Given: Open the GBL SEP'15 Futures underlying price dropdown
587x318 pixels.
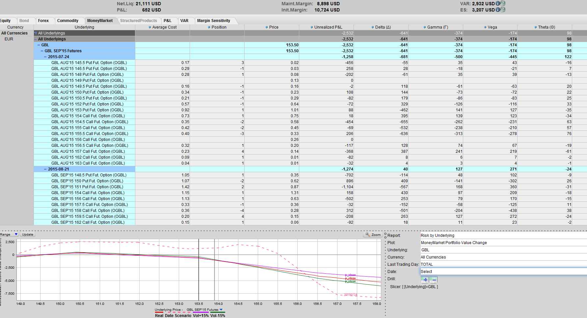Looking at the screenshot, I should [221, 309].
